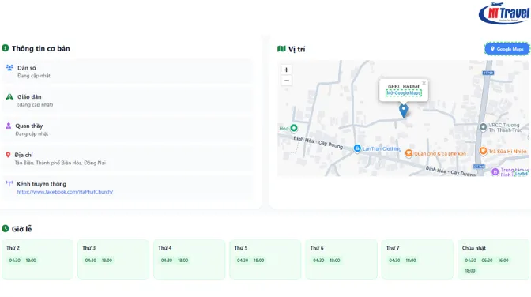Open the blue Google Maps button
The height and width of the screenshot is (297, 531).
click(x=507, y=49)
